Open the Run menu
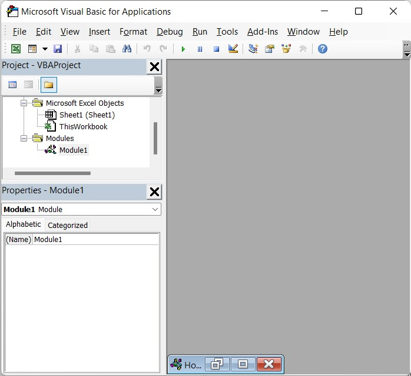This screenshot has height=376, width=411. click(x=200, y=32)
